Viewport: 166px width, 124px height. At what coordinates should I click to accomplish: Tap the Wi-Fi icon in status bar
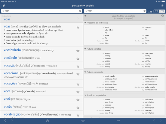click(156, 1)
